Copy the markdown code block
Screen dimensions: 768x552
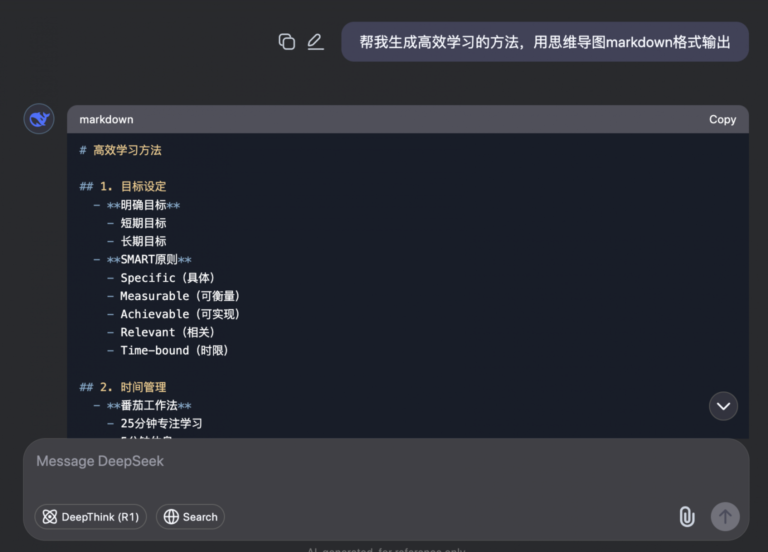pyautogui.click(x=722, y=119)
